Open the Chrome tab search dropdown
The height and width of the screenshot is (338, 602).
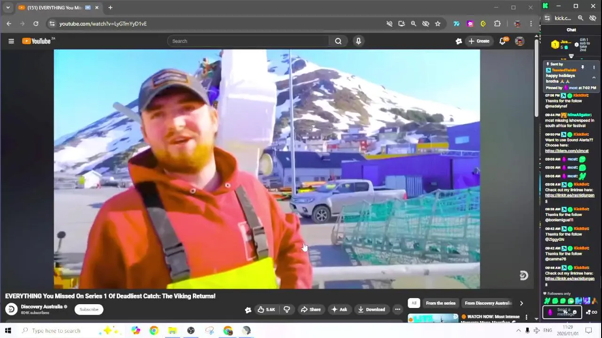click(x=8, y=8)
